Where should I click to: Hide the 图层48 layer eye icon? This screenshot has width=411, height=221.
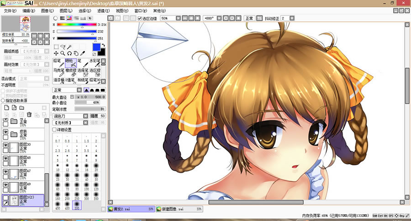(x=5, y=158)
